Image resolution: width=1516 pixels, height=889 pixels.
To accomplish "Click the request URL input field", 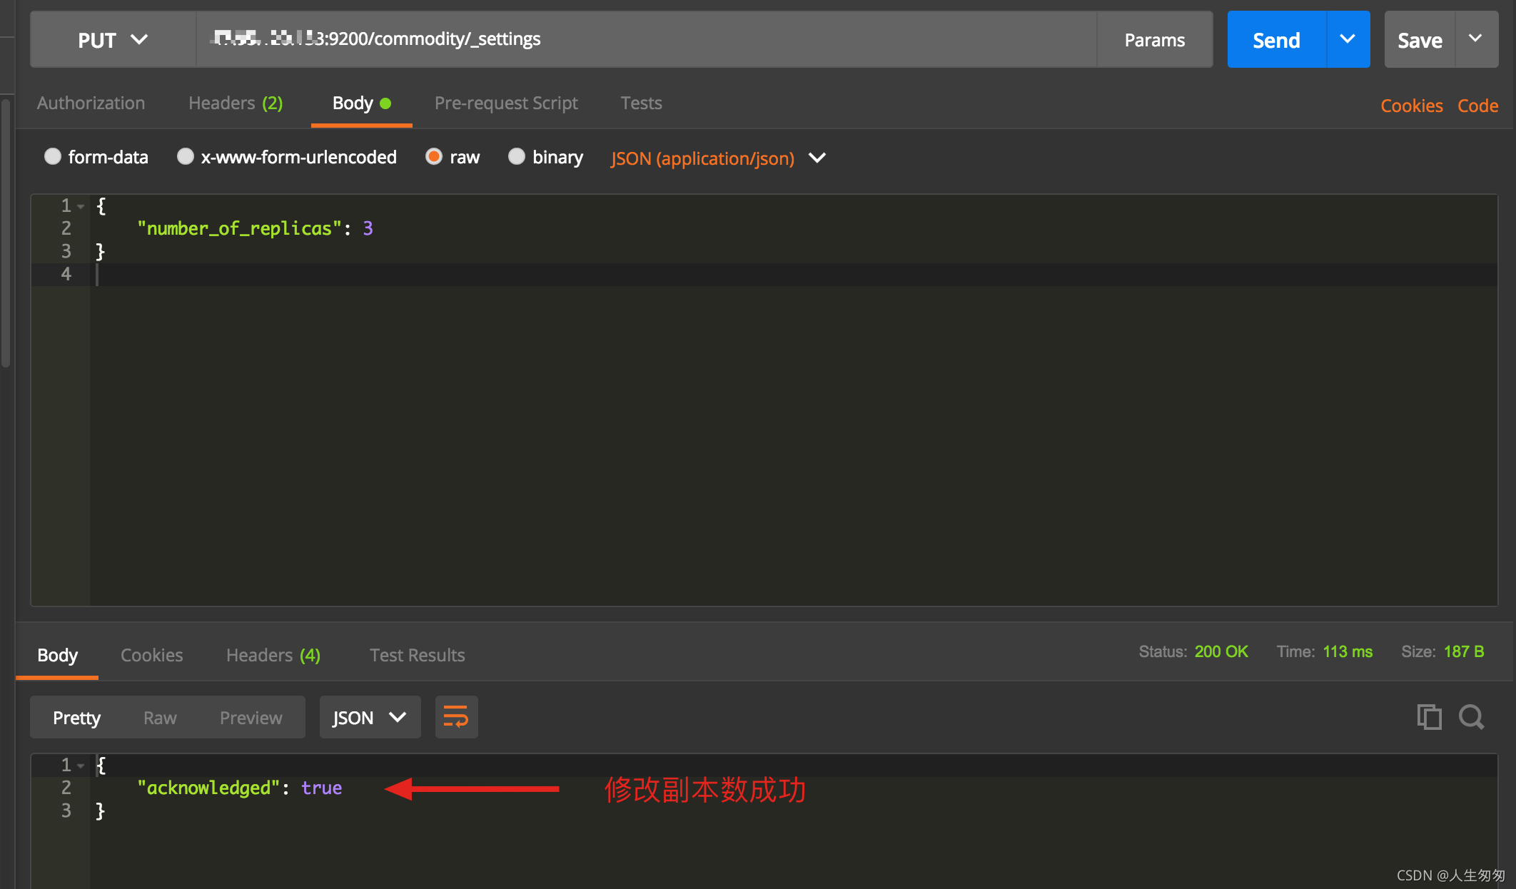I will click(x=714, y=39).
